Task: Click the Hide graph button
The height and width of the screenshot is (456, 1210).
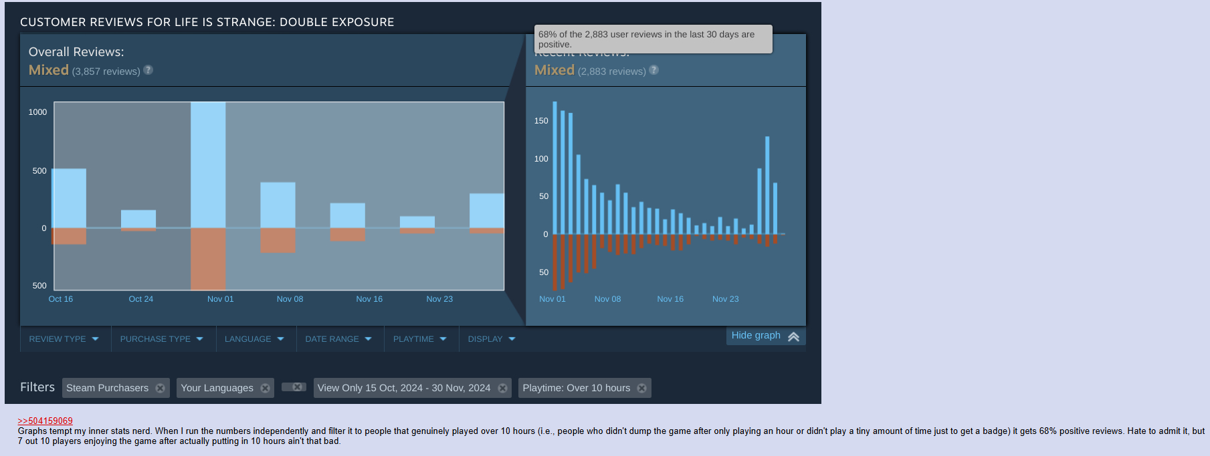Action: (766, 336)
